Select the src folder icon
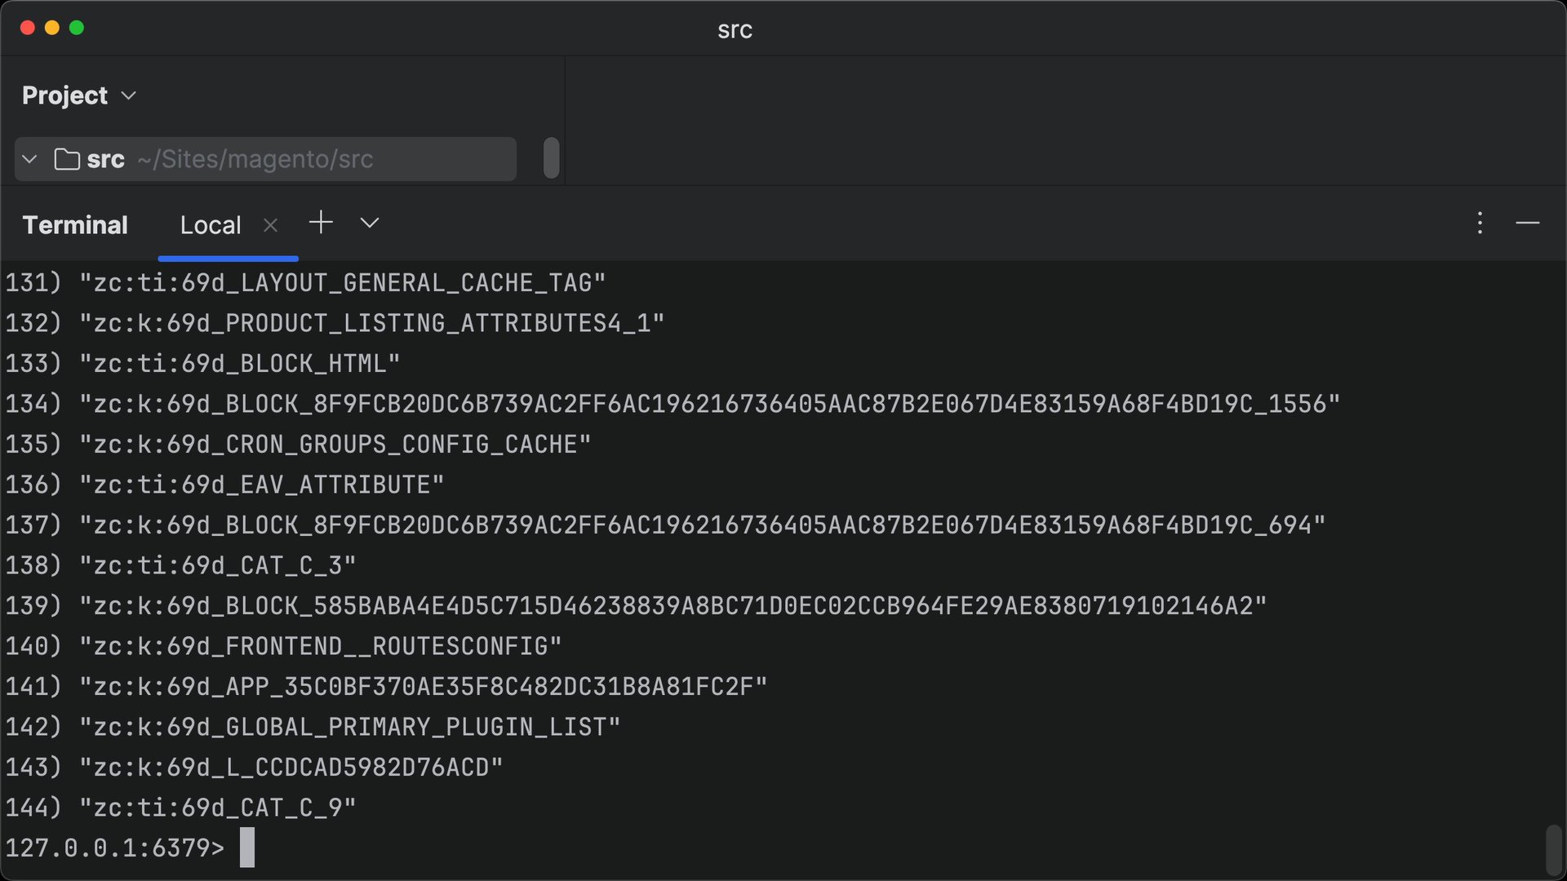This screenshot has height=881, width=1567. [x=67, y=159]
